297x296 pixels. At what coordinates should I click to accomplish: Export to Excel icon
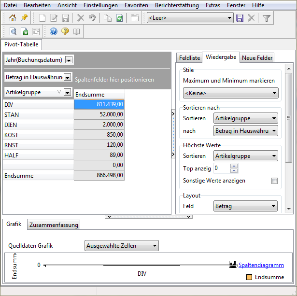point(25,31)
